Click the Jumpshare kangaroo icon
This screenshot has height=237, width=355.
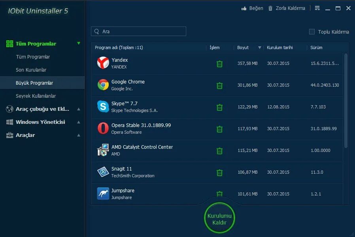103,193
